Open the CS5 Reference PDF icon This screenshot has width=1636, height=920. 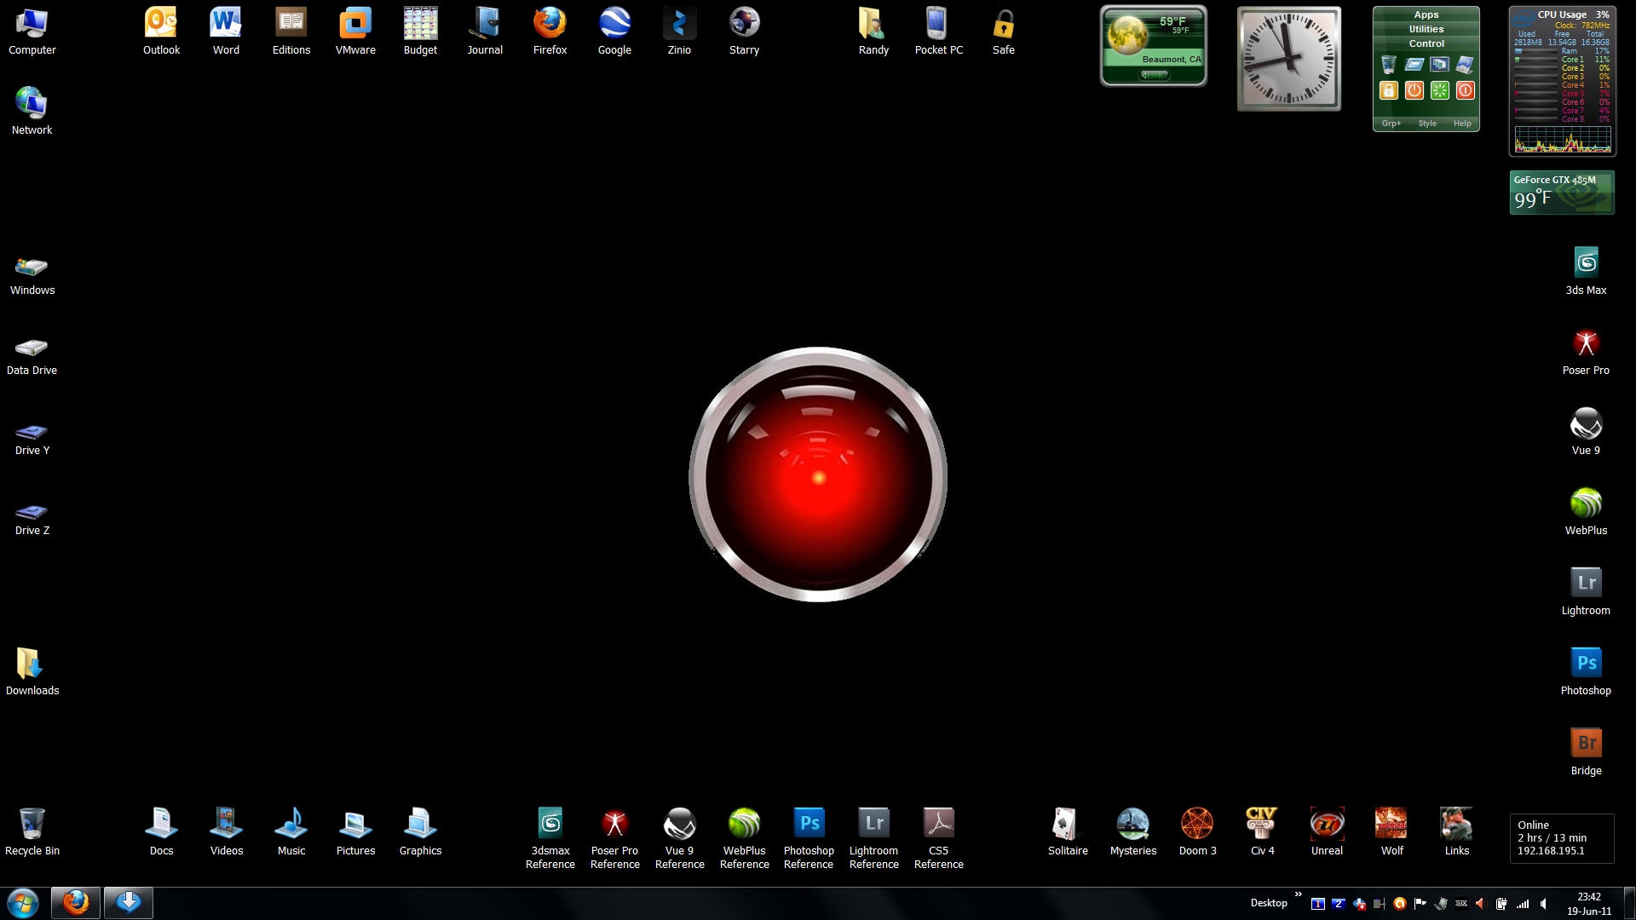938,838
